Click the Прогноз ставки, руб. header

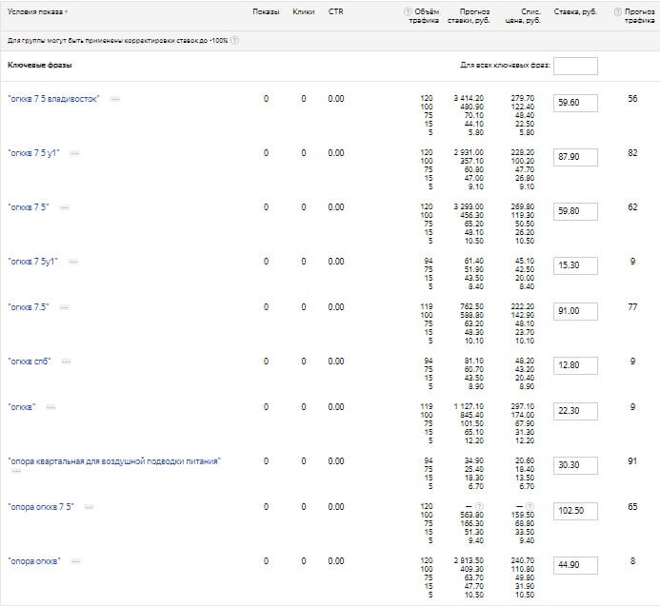coord(469,16)
